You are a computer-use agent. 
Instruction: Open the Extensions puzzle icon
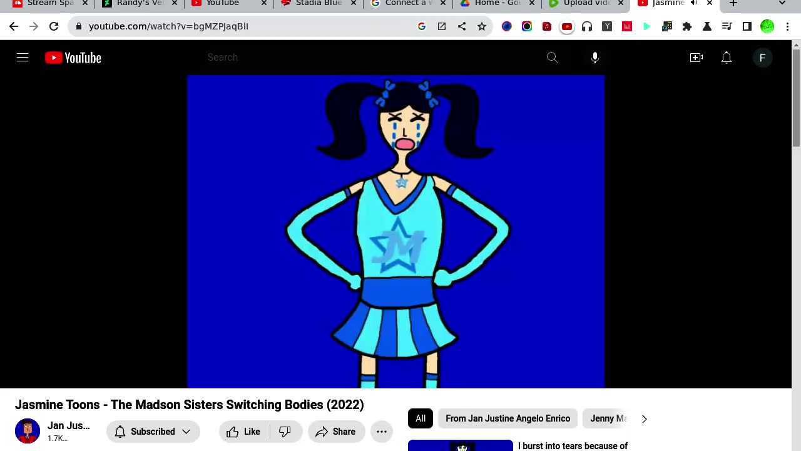(x=687, y=26)
